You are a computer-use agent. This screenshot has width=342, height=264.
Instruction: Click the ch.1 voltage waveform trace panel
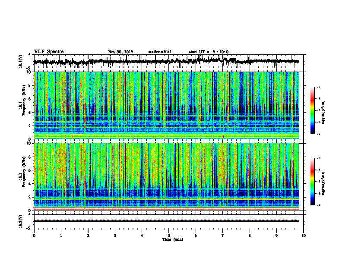click(x=169, y=61)
